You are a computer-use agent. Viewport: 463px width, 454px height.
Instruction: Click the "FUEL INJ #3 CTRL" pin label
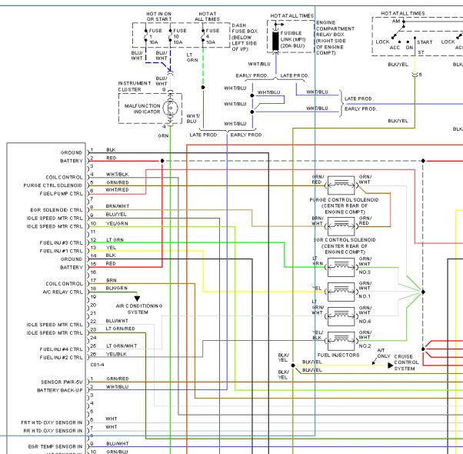61,243
